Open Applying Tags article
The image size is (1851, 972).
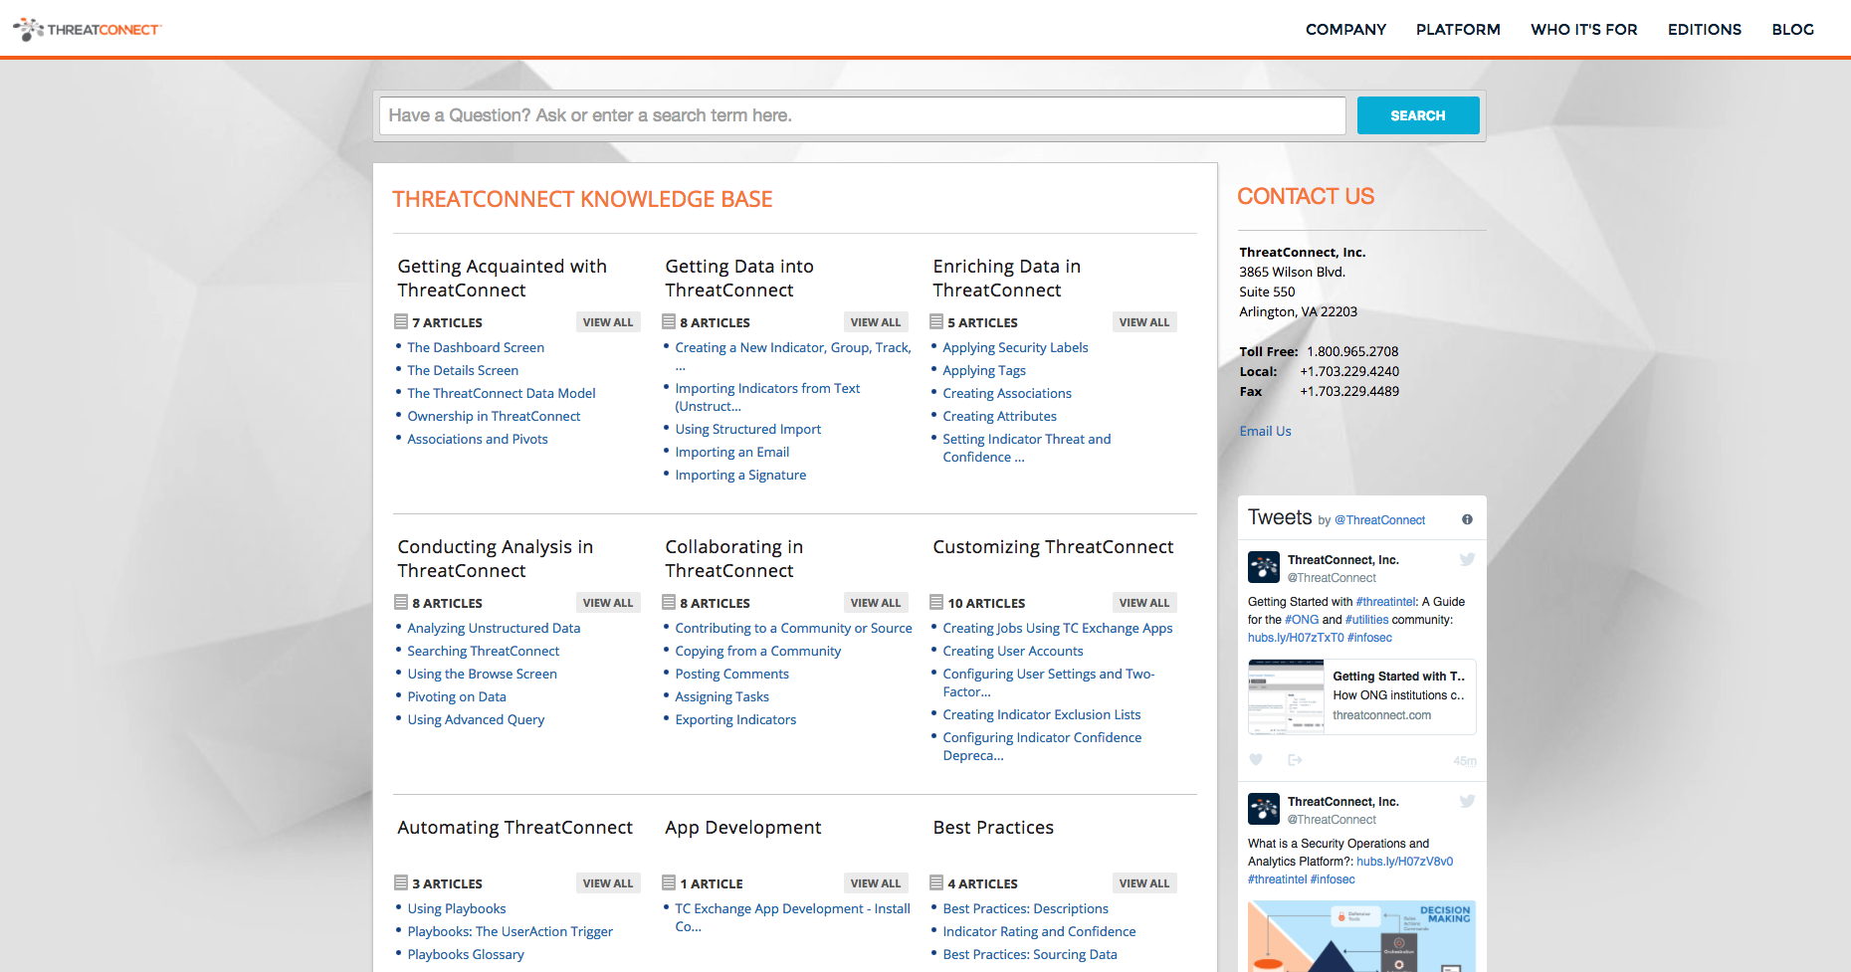tap(984, 370)
